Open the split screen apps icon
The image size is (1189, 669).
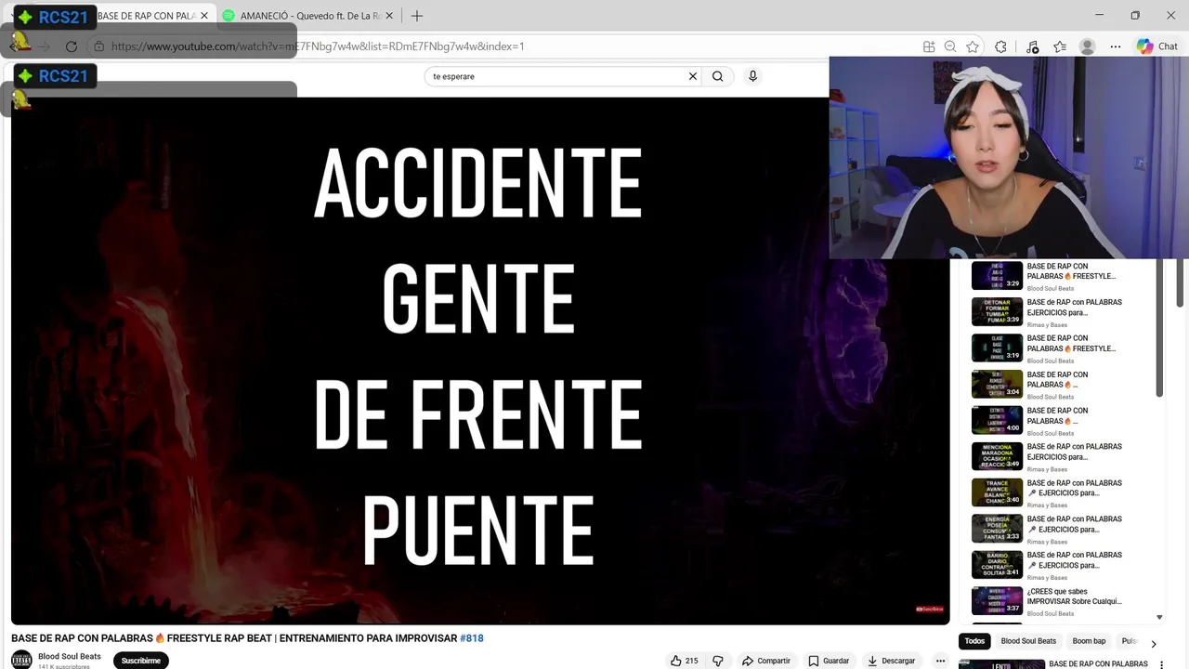pos(929,46)
